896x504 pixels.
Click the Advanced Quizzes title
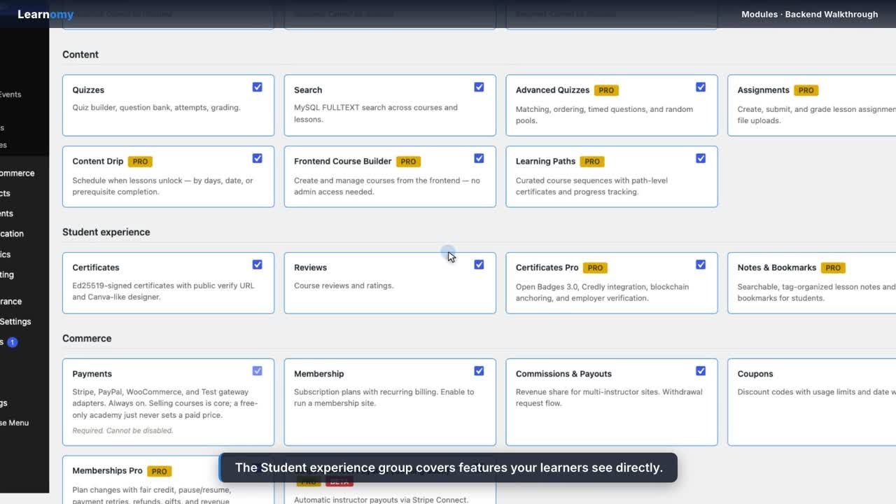coord(552,90)
